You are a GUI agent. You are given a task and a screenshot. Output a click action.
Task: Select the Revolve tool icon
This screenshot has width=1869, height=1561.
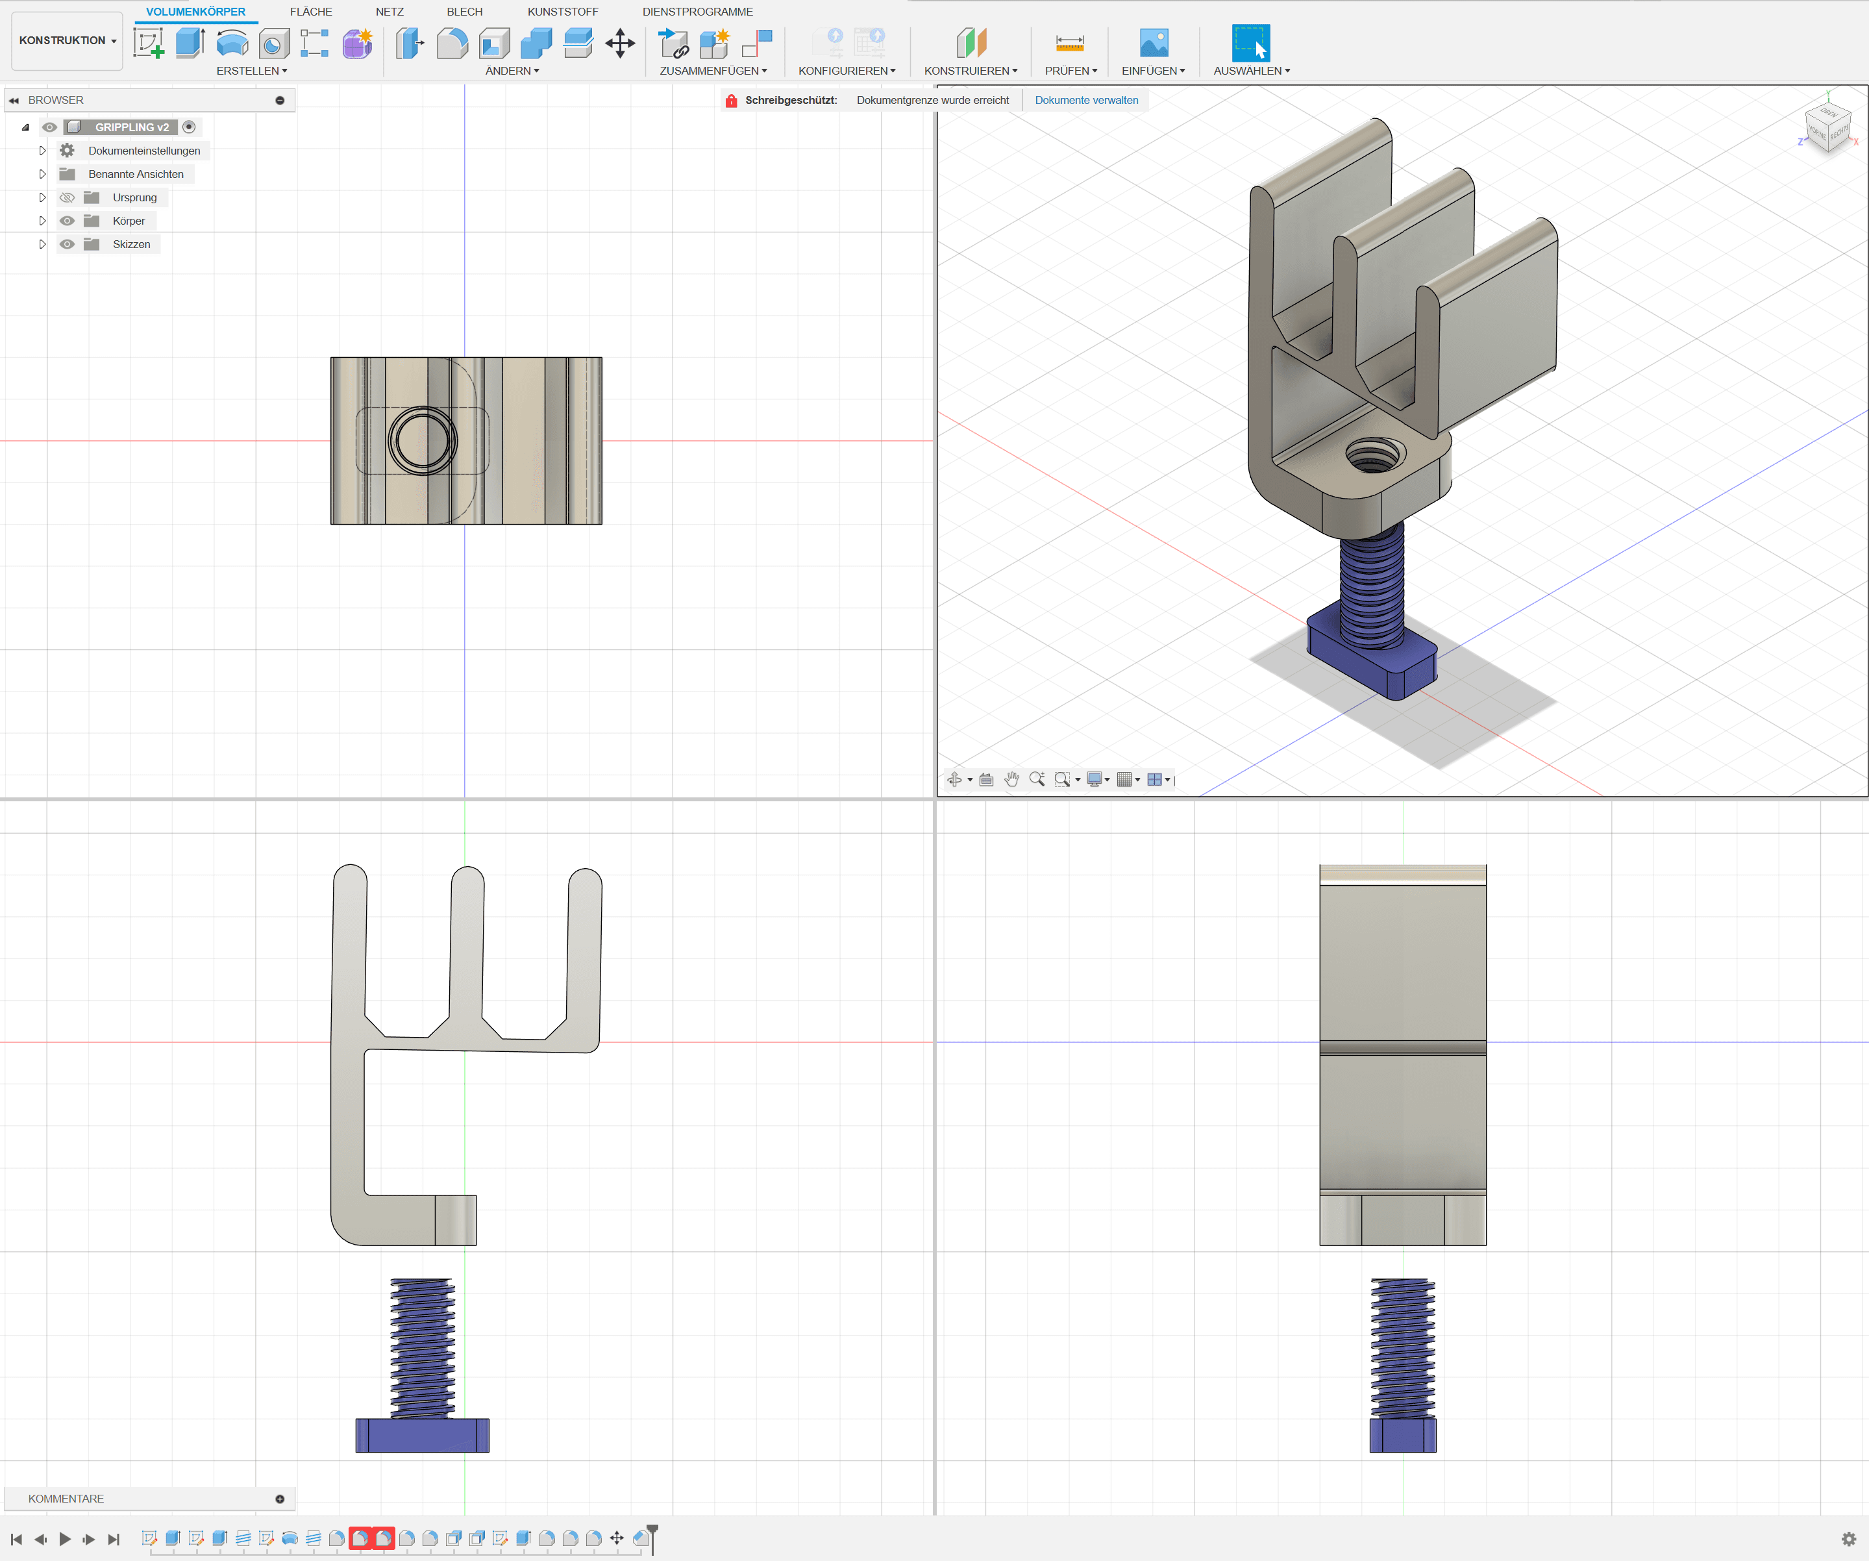[x=232, y=42]
